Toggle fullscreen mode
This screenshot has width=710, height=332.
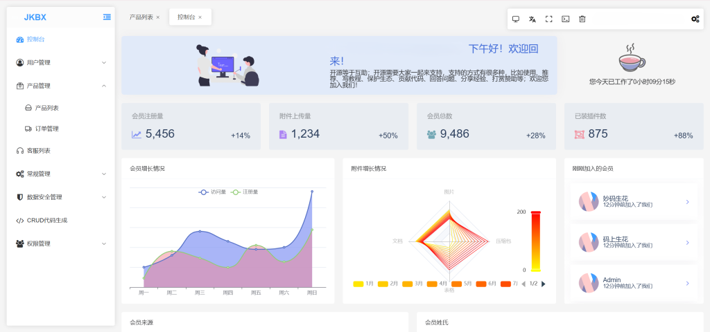point(549,19)
